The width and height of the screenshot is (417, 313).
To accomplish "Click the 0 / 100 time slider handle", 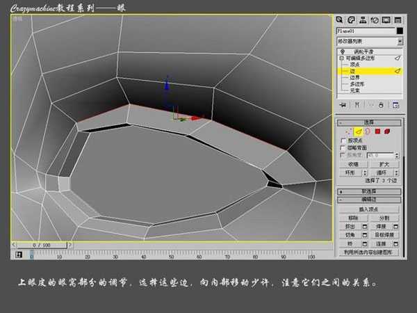I will (x=42, y=245).
